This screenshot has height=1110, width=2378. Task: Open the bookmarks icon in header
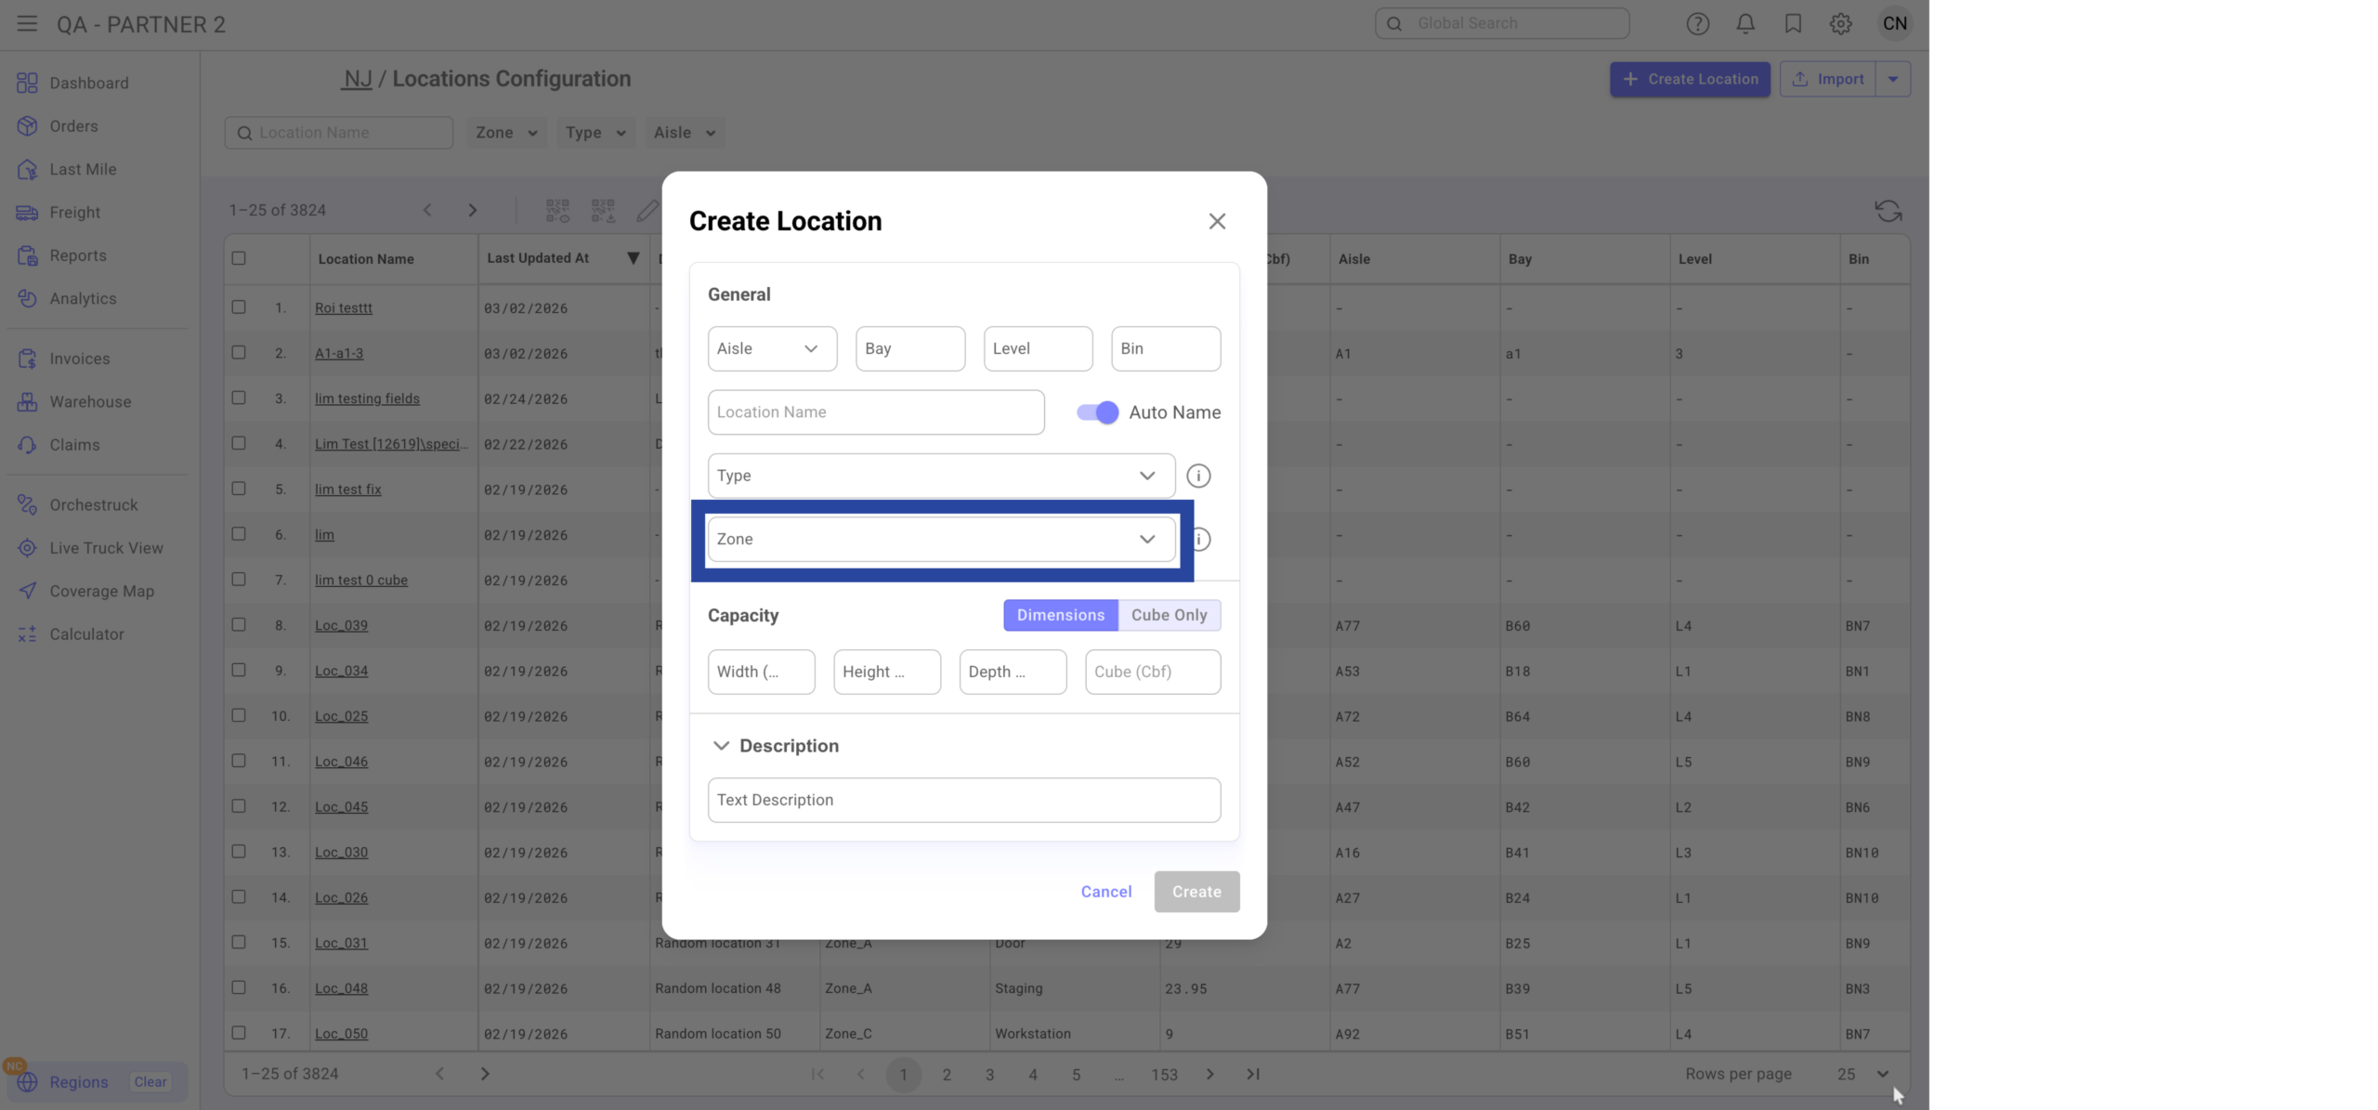click(x=1793, y=24)
